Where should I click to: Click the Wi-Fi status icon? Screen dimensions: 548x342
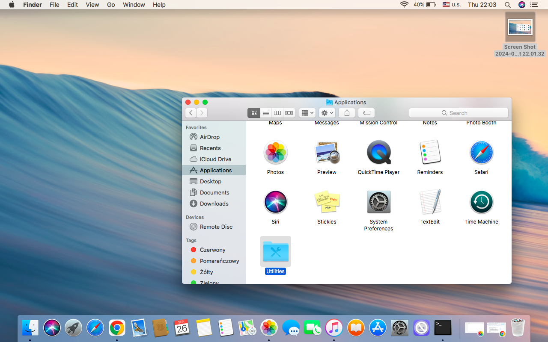click(404, 5)
